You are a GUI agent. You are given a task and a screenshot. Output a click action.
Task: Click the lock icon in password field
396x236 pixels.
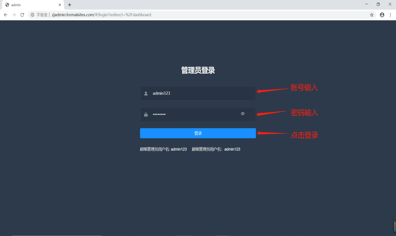[146, 115]
